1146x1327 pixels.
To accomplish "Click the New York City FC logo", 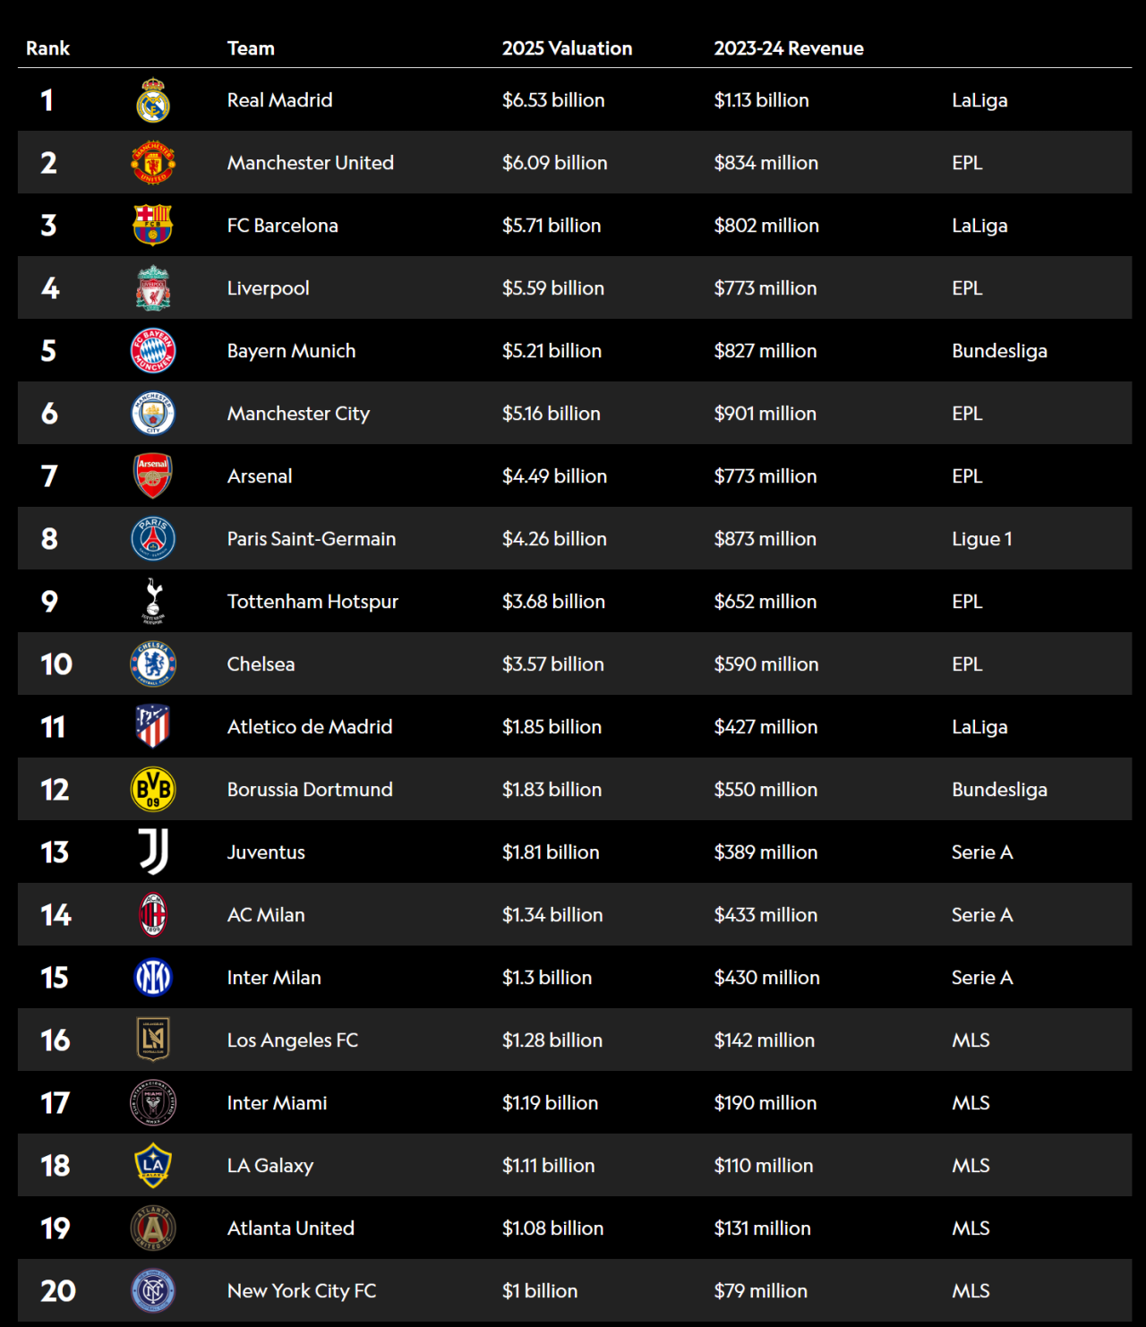I will 153,1291.
